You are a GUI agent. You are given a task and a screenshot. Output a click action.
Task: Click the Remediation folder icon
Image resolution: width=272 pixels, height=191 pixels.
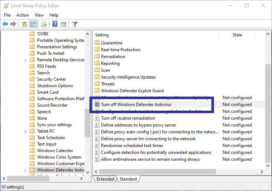pyautogui.click(x=97, y=56)
